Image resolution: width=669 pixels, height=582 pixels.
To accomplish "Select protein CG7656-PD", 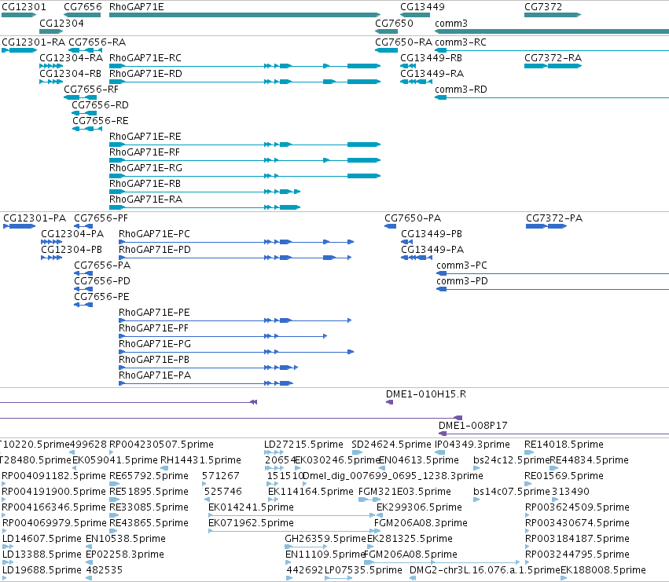I will (83, 289).
